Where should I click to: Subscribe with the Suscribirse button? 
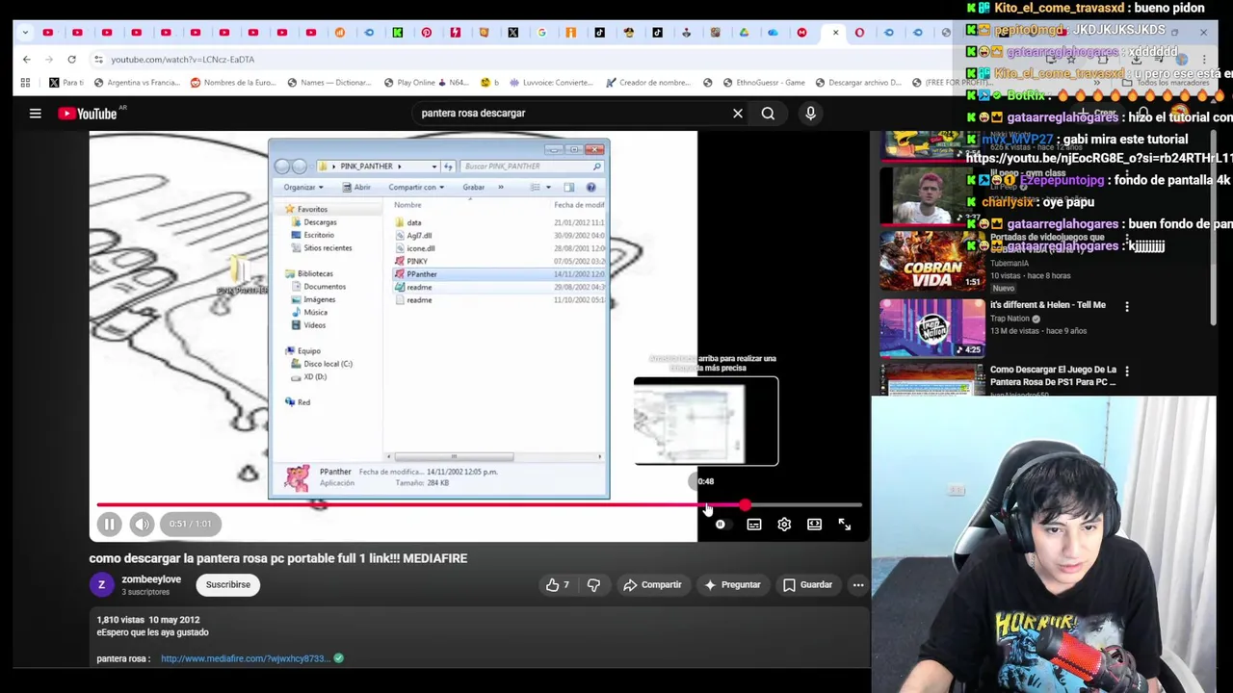pos(228,585)
